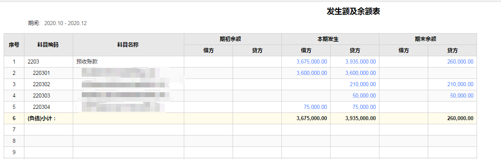
Task: Open the 预收账款 account name
Action: point(87,62)
